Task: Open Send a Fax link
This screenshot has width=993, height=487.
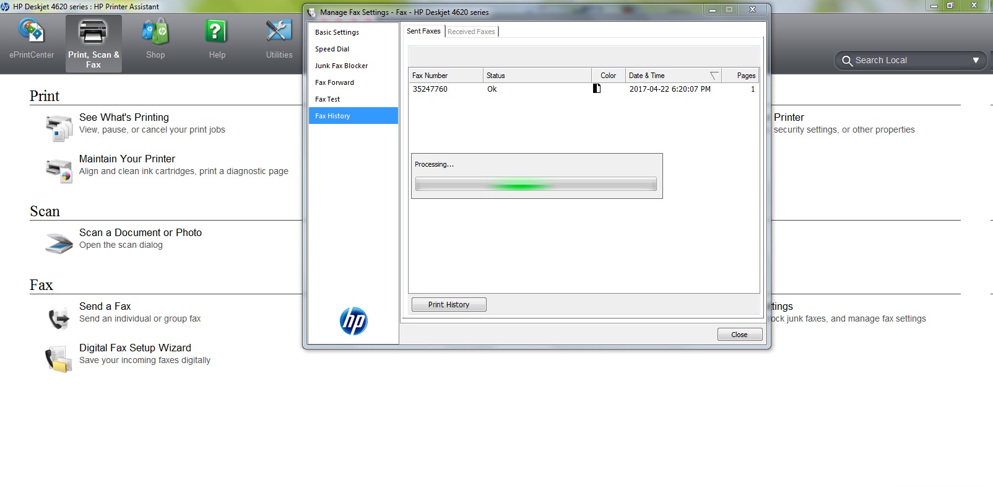Action: 105,306
